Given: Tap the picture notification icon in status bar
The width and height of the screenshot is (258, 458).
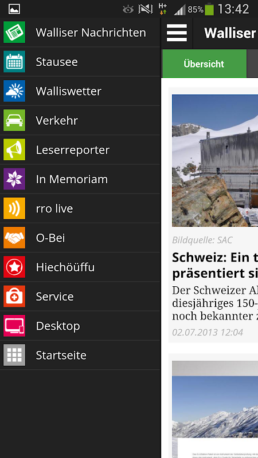Looking at the screenshot, I should pyautogui.click(x=14, y=9).
